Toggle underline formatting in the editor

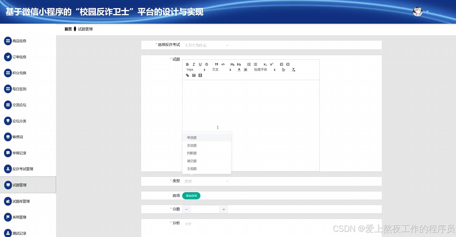(200, 64)
